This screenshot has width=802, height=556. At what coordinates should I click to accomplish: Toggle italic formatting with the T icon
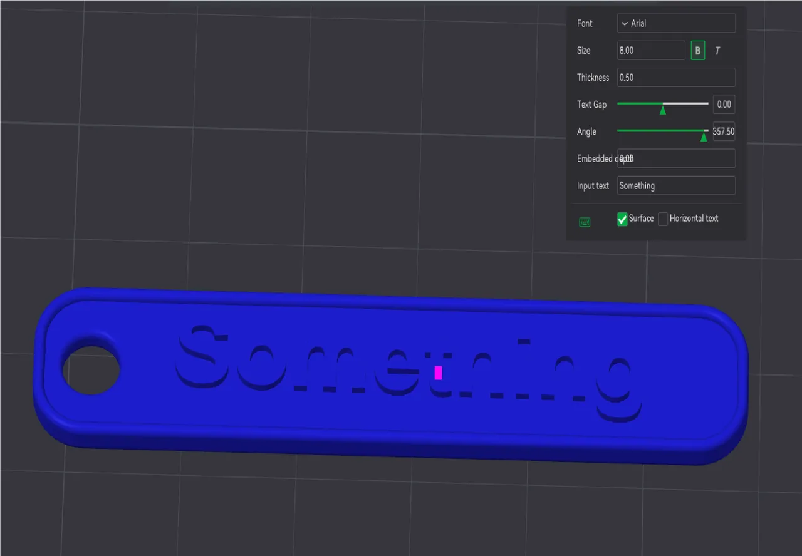[717, 50]
